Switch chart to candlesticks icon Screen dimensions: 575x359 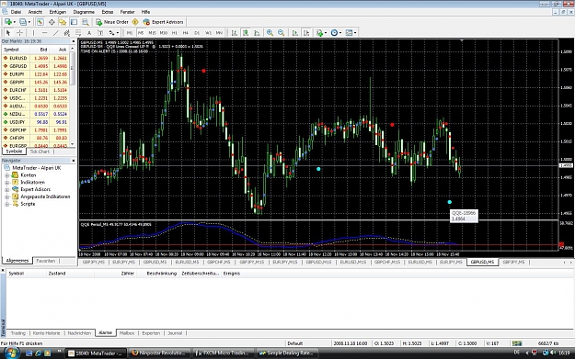click(246, 33)
